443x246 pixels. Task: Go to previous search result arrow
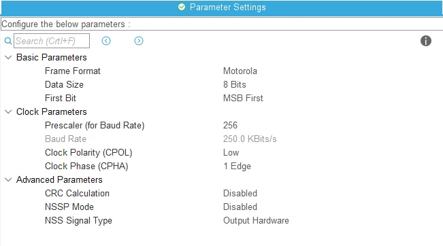click(x=106, y=41)
